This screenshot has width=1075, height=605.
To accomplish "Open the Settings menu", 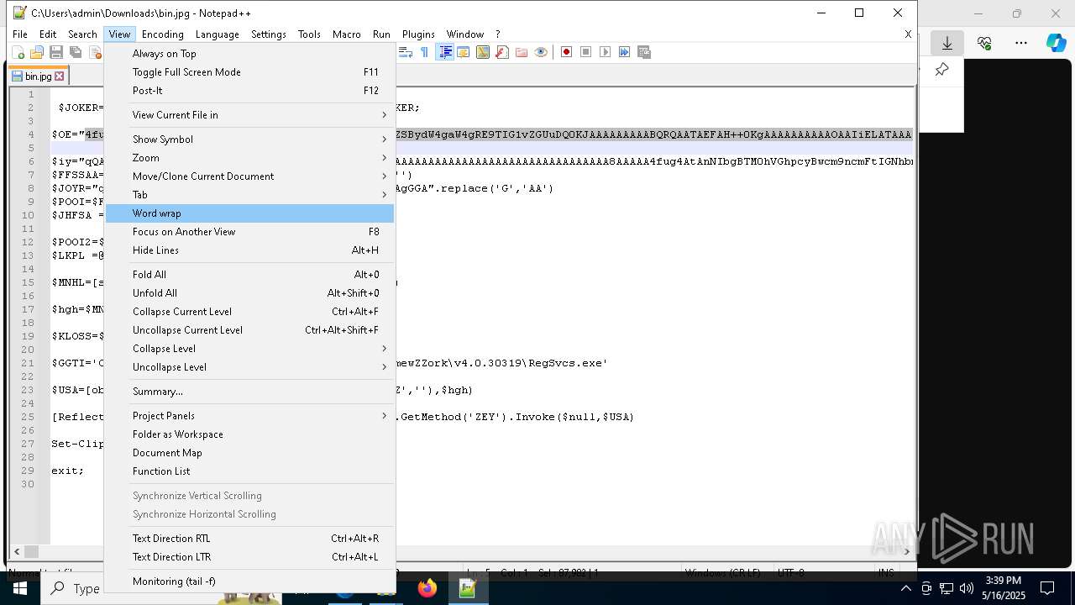I will click(x=269, y=34).
